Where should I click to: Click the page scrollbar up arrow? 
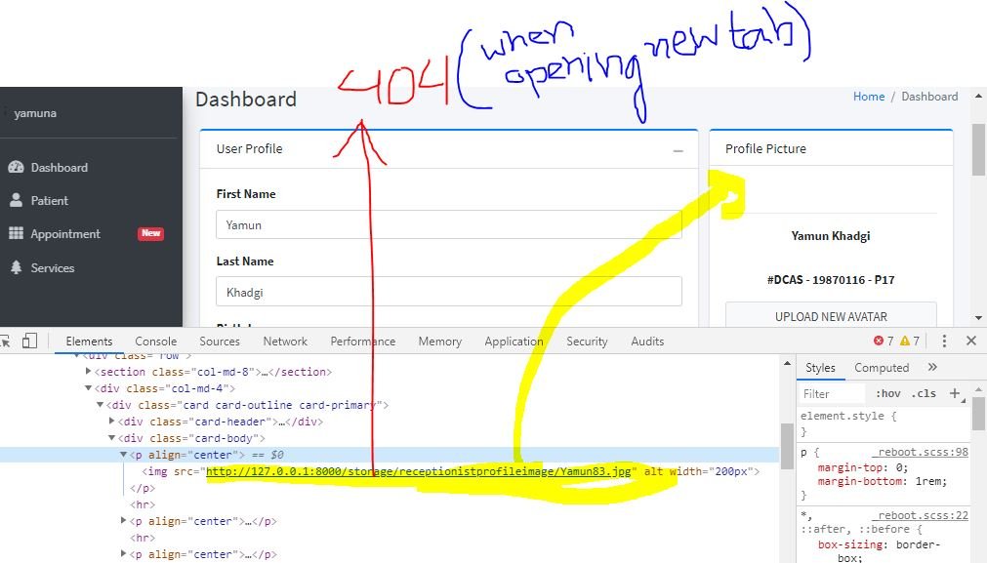(978, 97)
